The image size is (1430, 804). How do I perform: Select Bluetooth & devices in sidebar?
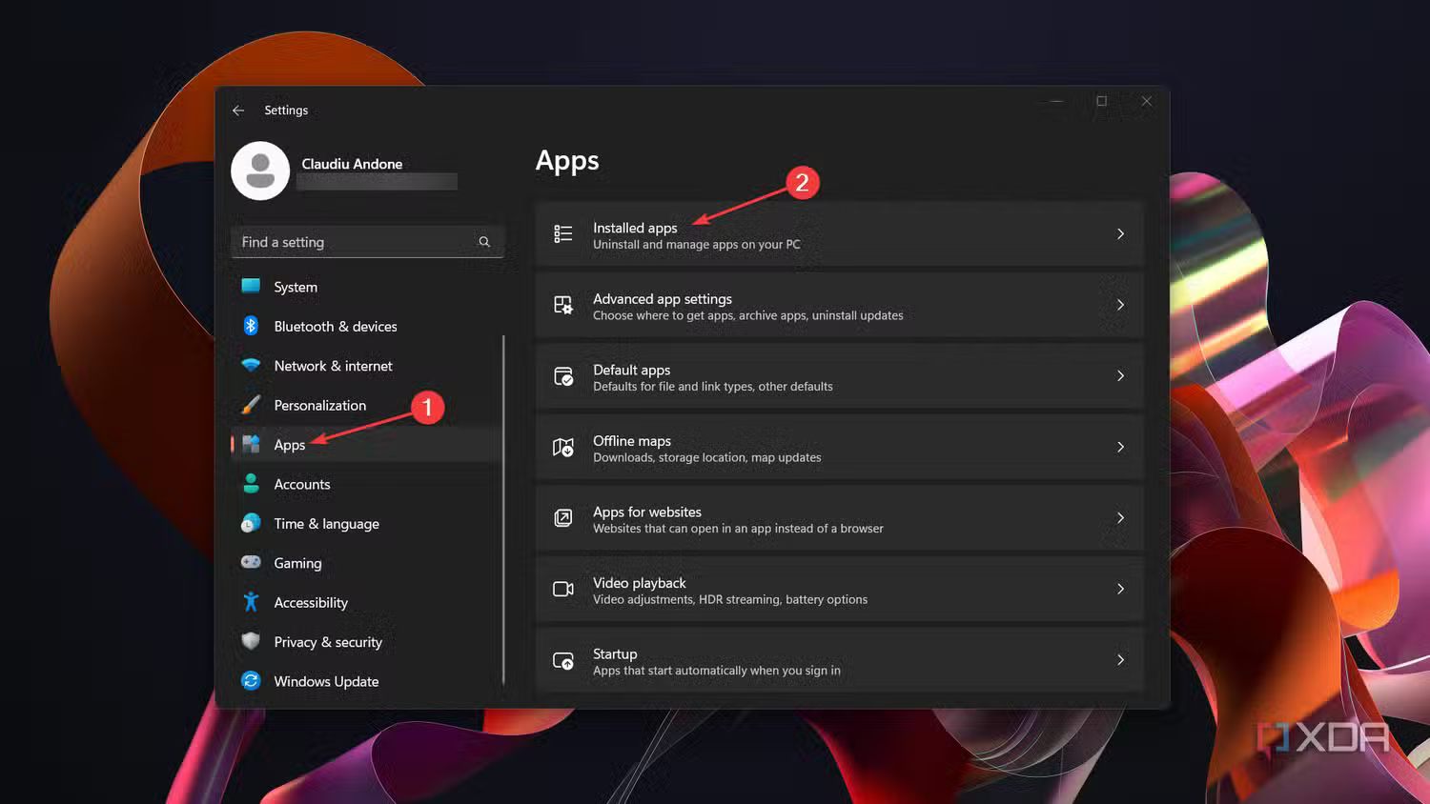[335, 327]
